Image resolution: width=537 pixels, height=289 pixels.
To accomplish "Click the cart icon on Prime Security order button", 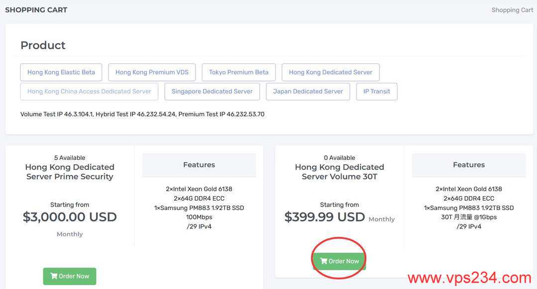I will coord(54,276).
